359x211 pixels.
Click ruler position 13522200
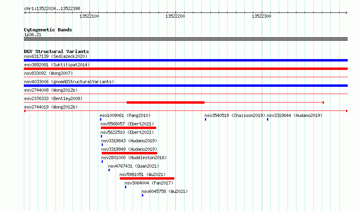point(175,16)
